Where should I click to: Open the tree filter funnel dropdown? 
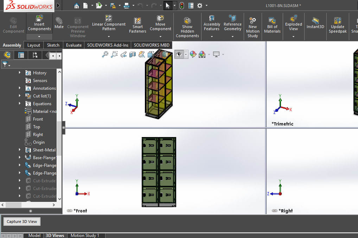coord(6,64)
